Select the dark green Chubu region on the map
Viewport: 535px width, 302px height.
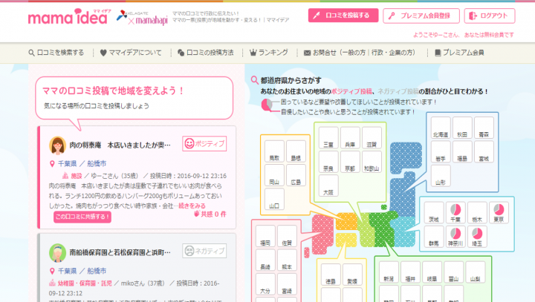pos(383,228)
